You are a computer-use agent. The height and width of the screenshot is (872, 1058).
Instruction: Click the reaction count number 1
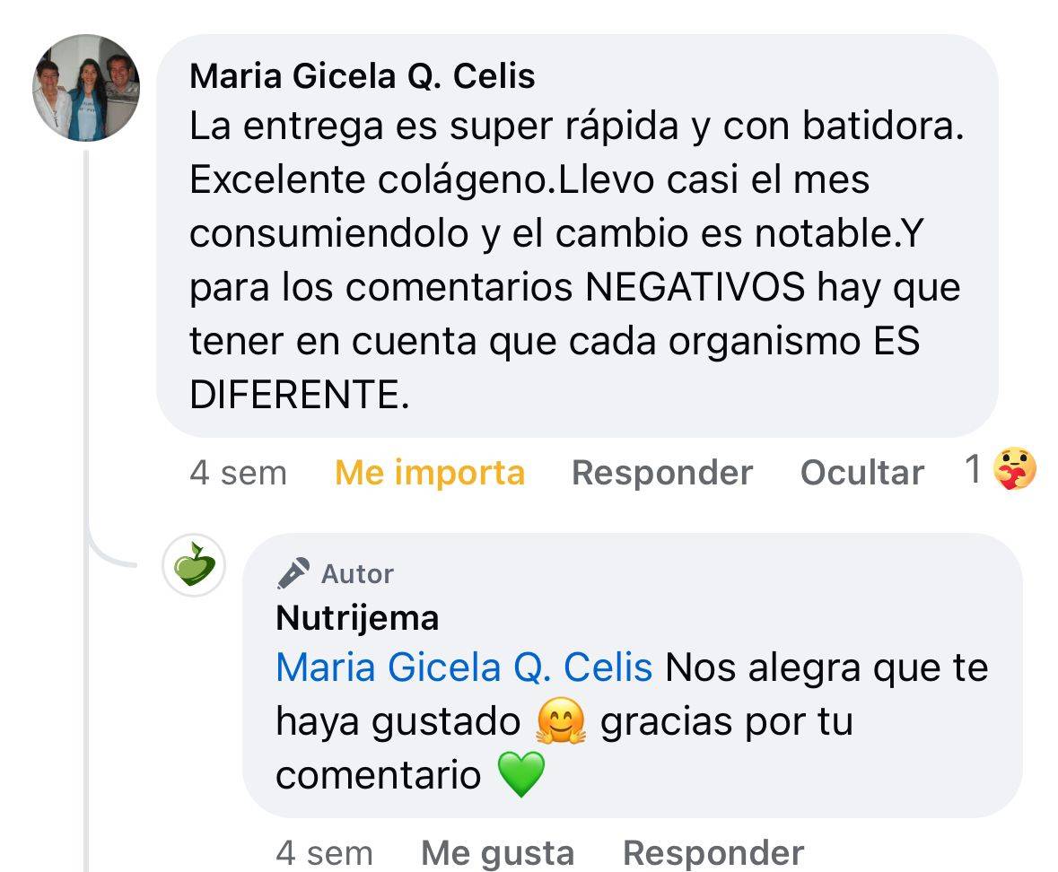973,470
